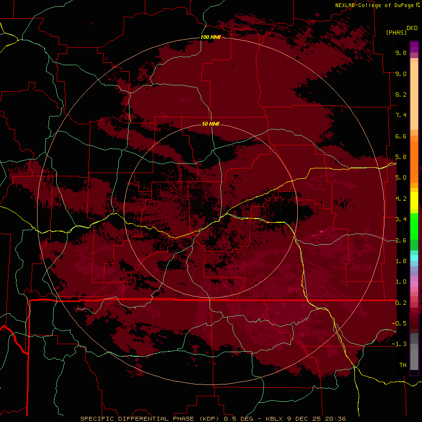The width and height of the screenshot is (422, 422).
Task: Click the 100 NMI range ring label
Action: click(211, 37)
